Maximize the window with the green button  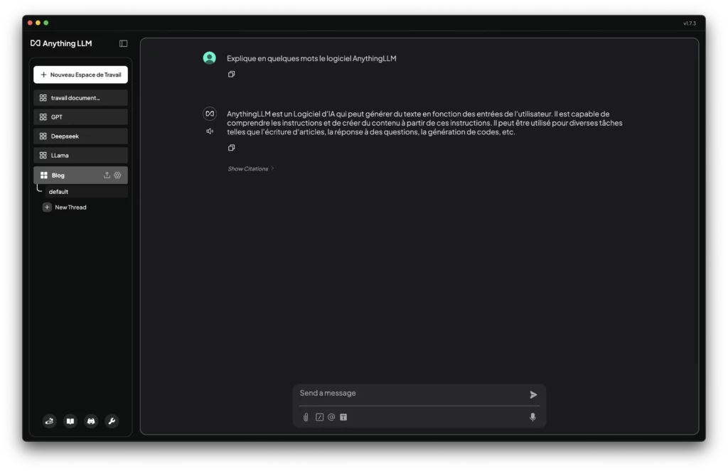click(46, 23)
